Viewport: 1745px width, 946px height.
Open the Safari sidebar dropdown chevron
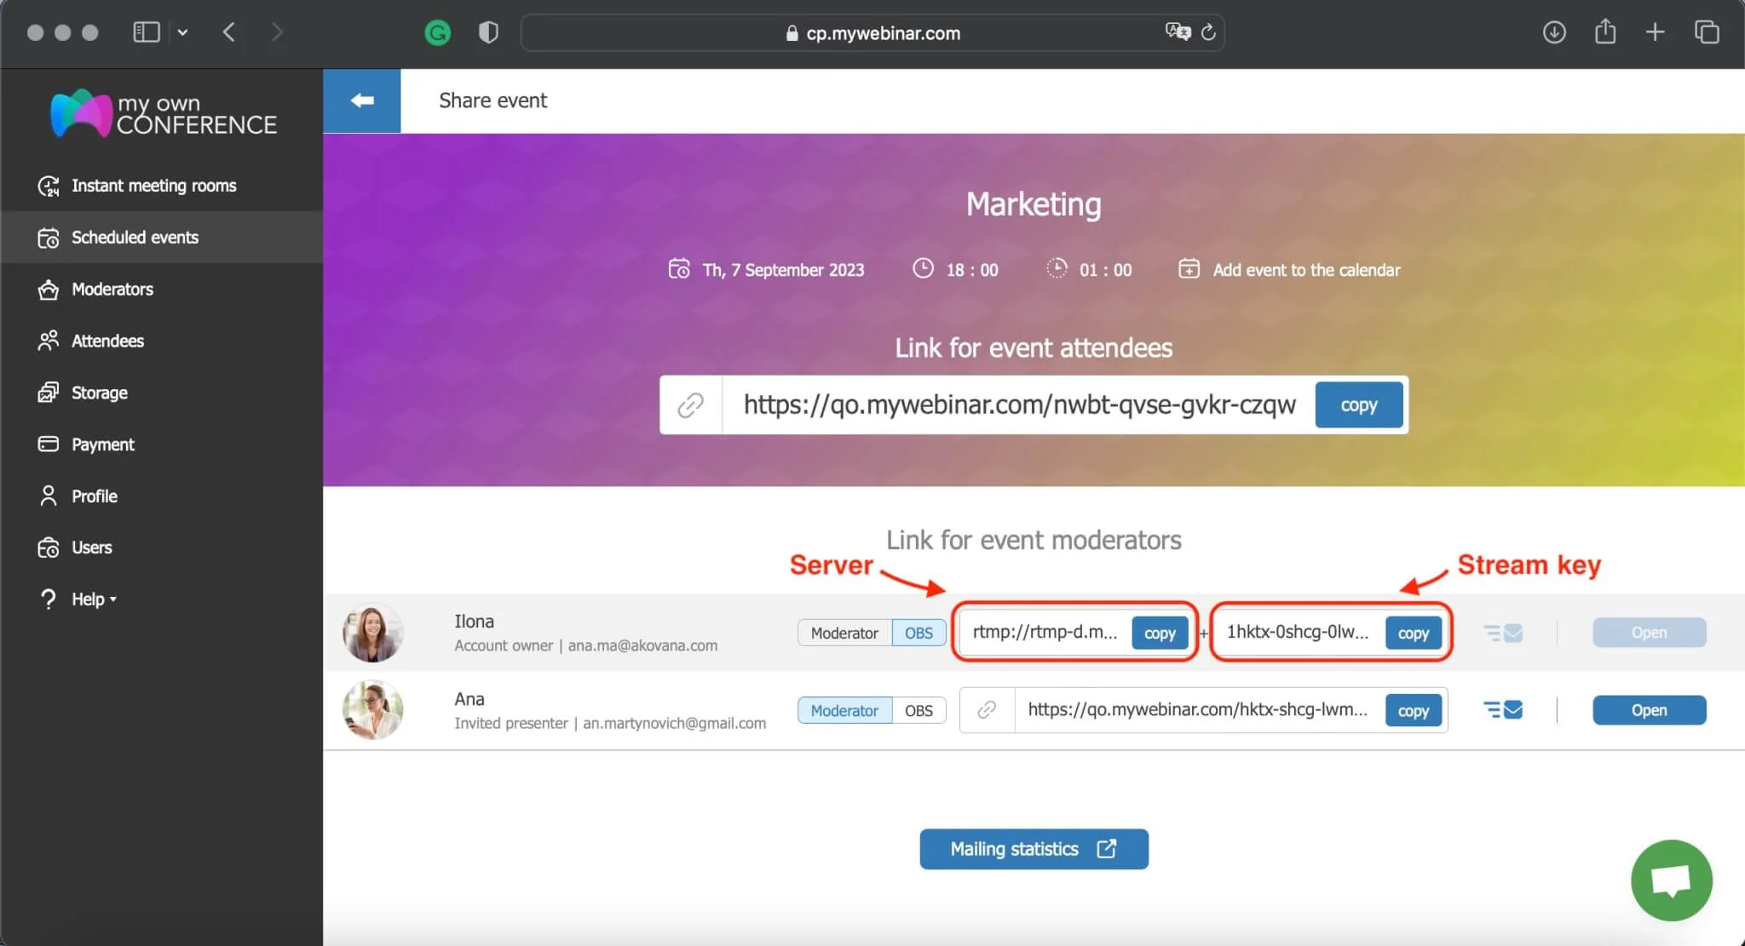pyautogui.click(x=182, y=32)
